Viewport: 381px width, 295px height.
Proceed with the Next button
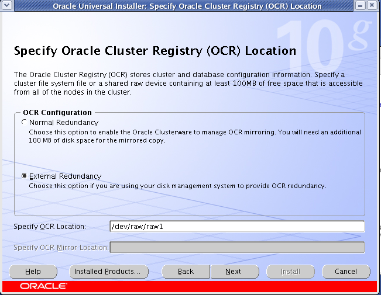(x=235, y=272)
